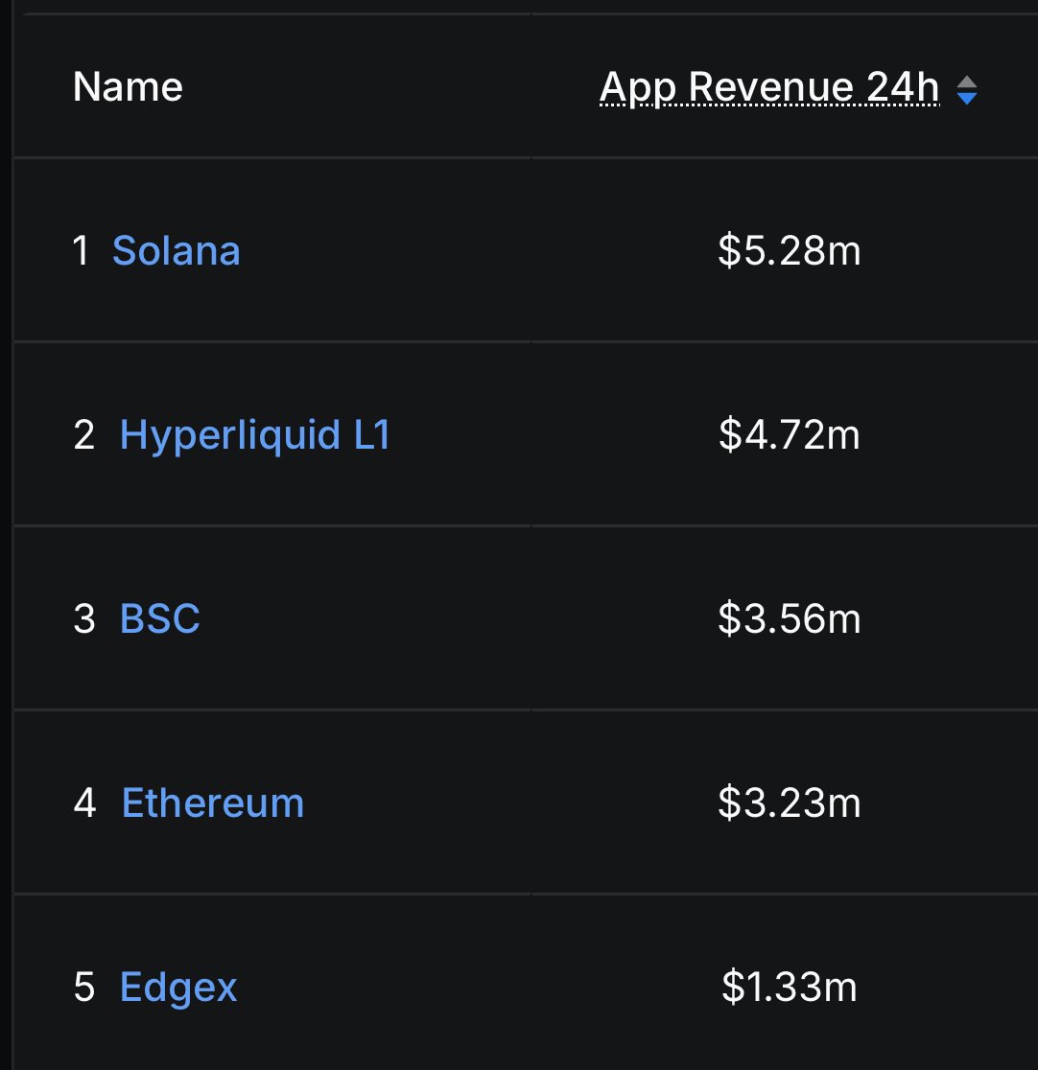Select the $5.28m revenue value
The width and height of the screenshot is (1038, 1070).
tap(790, 250)
